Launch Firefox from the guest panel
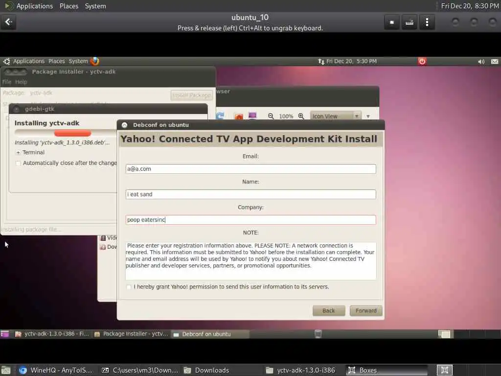 tap(94, 61)
